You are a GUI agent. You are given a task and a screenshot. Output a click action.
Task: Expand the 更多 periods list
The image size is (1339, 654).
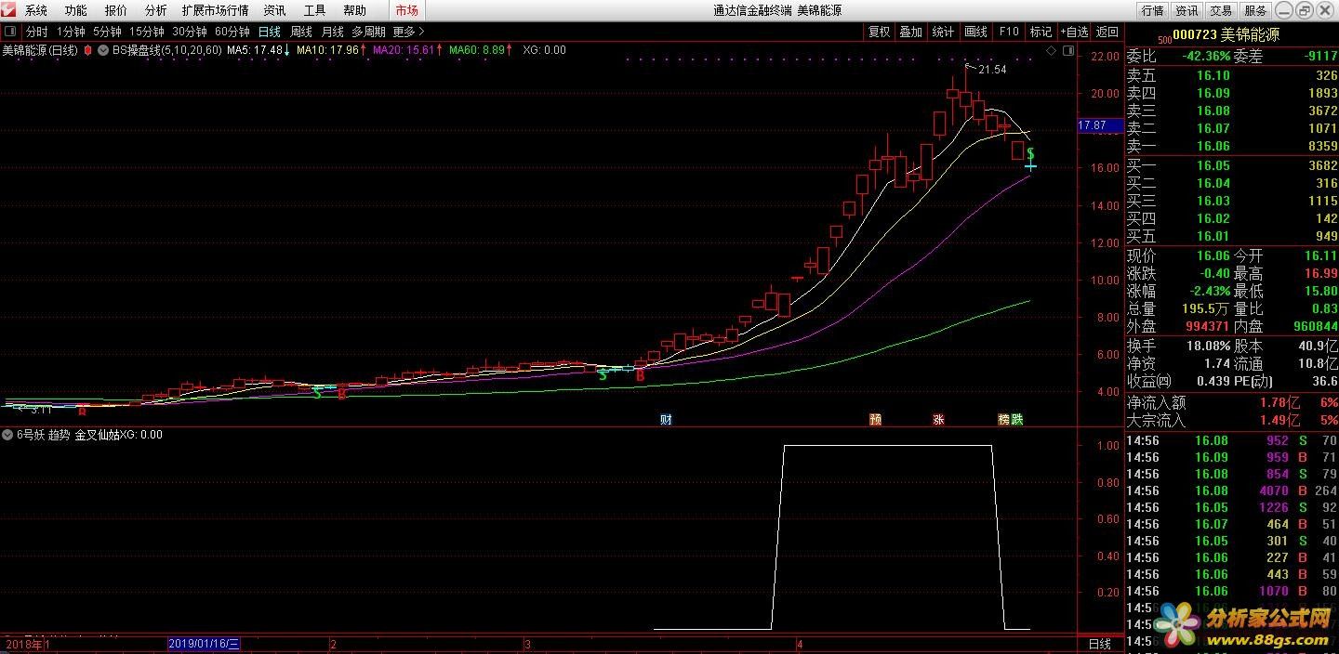pos(407,32)
